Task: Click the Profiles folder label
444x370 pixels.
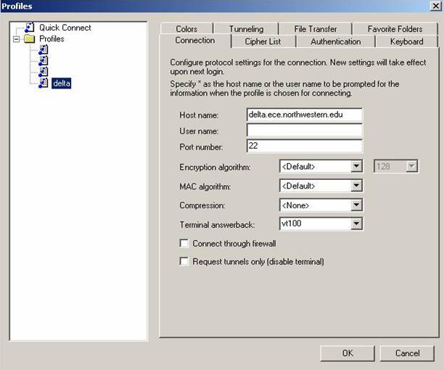Action: pyautogui.click(x=52, y=38)
